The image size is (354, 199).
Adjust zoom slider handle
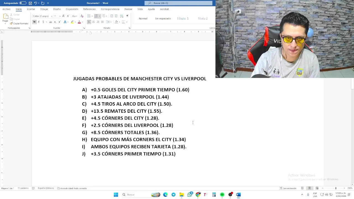pyautogui.click(x=336, y=188)
